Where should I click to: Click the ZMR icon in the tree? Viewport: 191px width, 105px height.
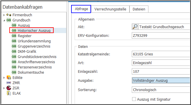tap(9, 83)
